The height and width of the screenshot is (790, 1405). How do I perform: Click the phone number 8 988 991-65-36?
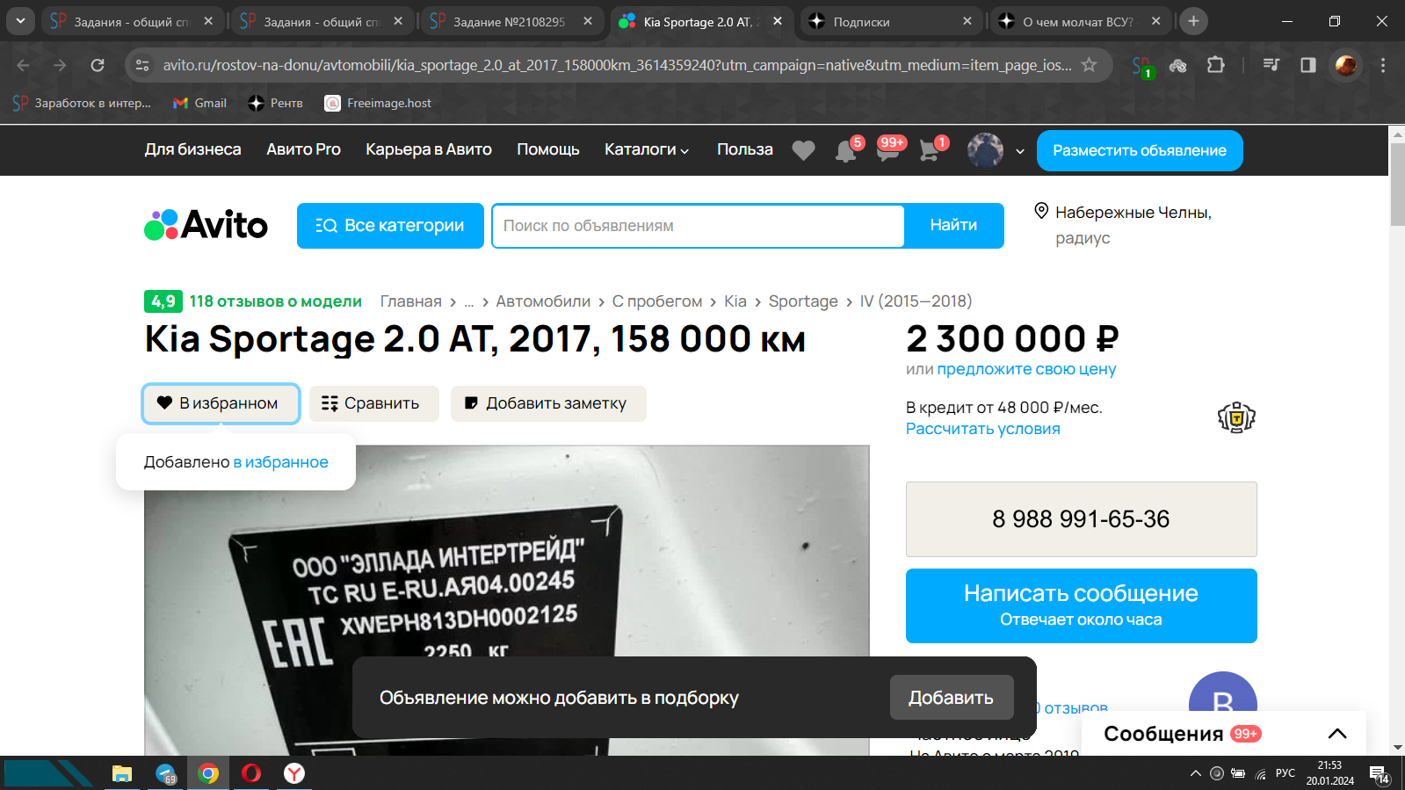click(x=1081, y=519)
